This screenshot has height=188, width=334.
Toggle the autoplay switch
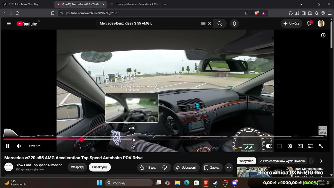click(x=269, y=146)
